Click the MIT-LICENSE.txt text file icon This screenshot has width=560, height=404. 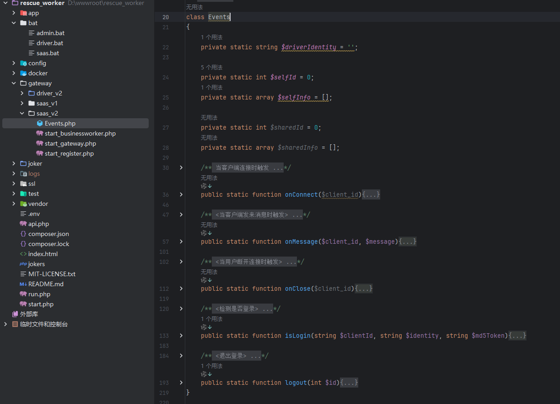pos(23,274)
